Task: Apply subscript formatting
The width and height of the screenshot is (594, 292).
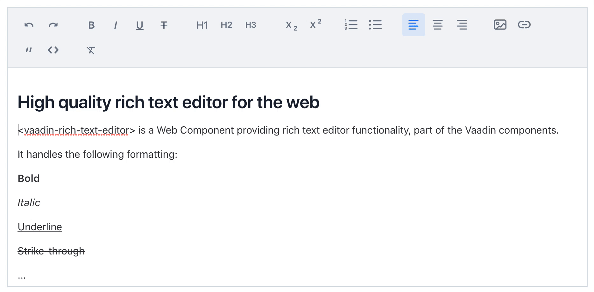Action: coord(291,25)
